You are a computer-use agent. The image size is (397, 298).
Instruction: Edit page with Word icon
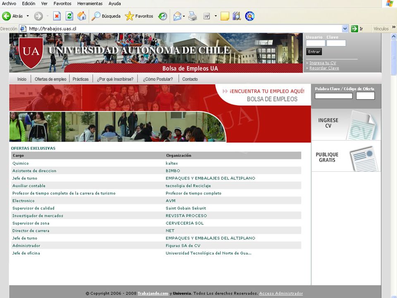click(x=207, y=16)
